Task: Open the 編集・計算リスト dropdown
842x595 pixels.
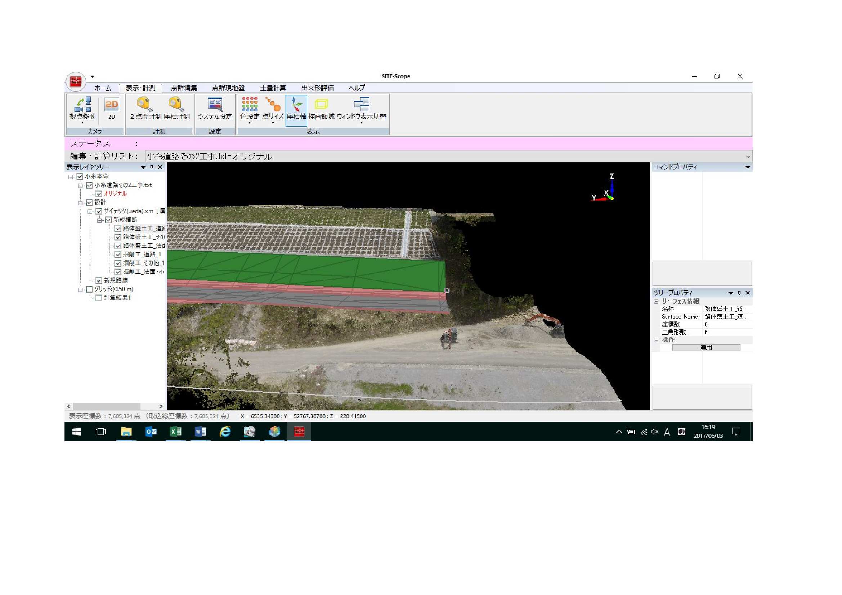Action: pyautogui.click(x=747, y=157)
